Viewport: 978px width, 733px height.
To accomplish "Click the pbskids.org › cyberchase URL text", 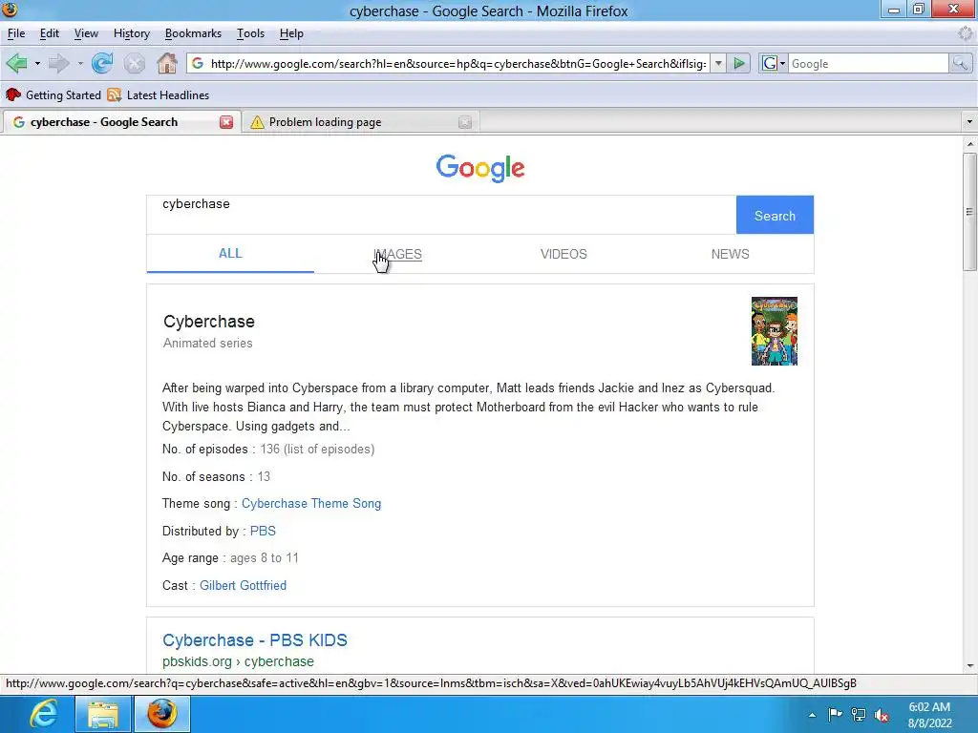I will click(x=238, y=661).
